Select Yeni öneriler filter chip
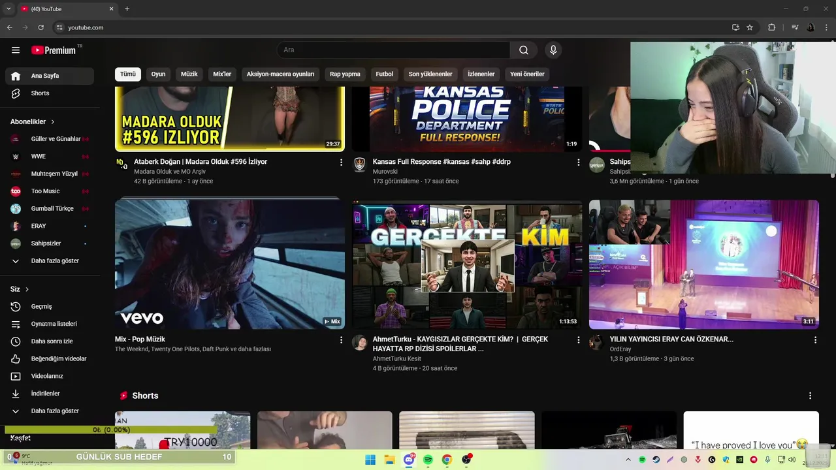 [x=527, y=74]
